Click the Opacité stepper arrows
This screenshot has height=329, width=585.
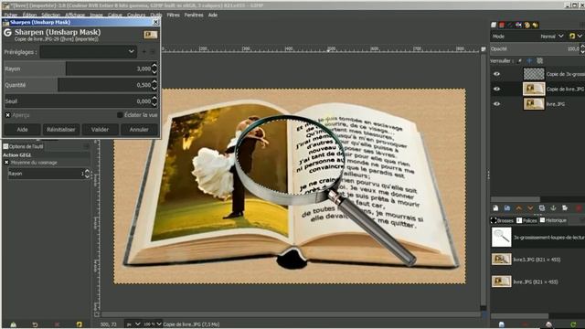[582, 48]
